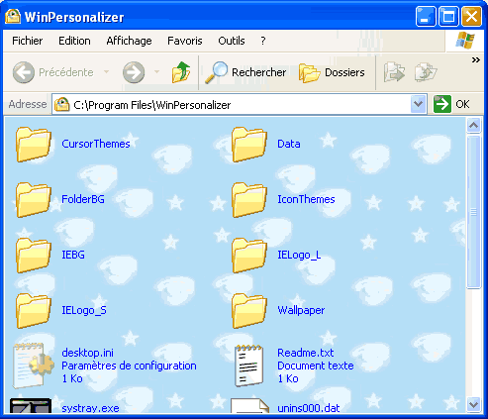Click the Précédente button label
488x419 pixels.
(66, 72)
